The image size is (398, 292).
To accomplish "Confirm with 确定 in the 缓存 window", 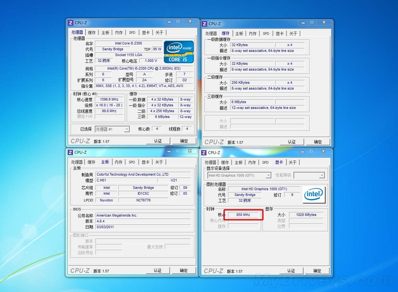I will [318, 142].
